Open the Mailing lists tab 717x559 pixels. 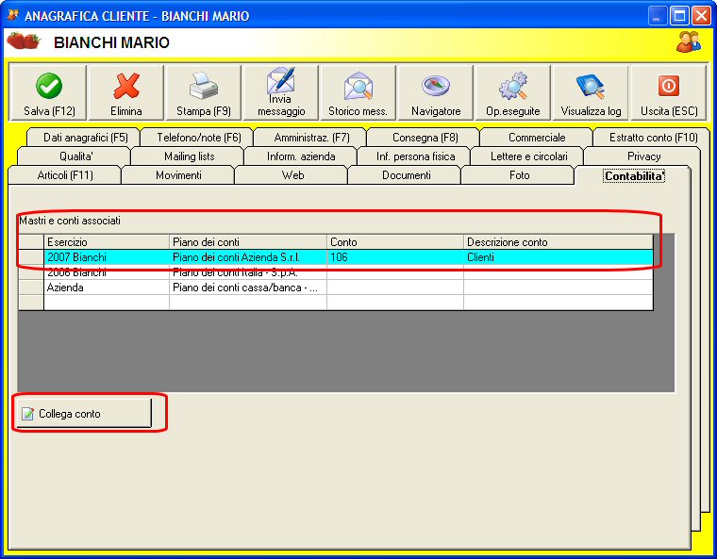click(189, 156)
